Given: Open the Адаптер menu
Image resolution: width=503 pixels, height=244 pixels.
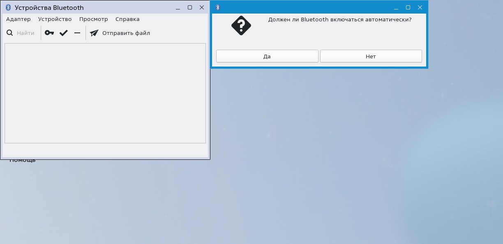Looking at the screenshot, I should 18,19.
